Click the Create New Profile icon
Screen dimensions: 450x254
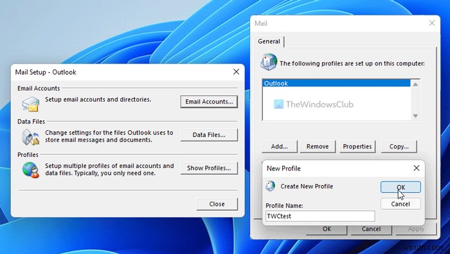(x=271, y=186)
